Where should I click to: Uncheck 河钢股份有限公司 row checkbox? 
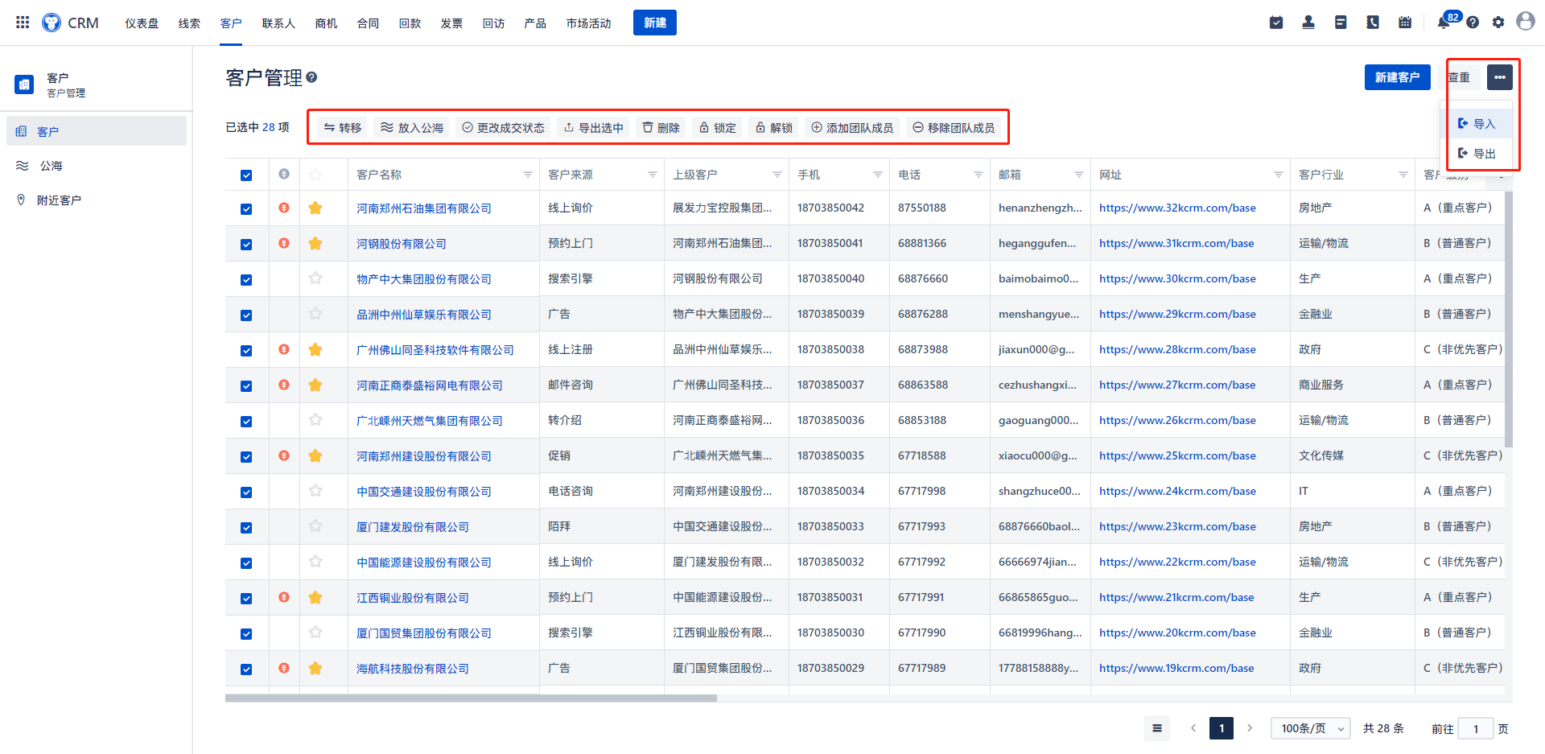tap(246, 245)
